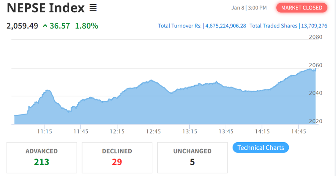
Task: Click the 14:45 time axis label
Action: click(x=298, y=132)
